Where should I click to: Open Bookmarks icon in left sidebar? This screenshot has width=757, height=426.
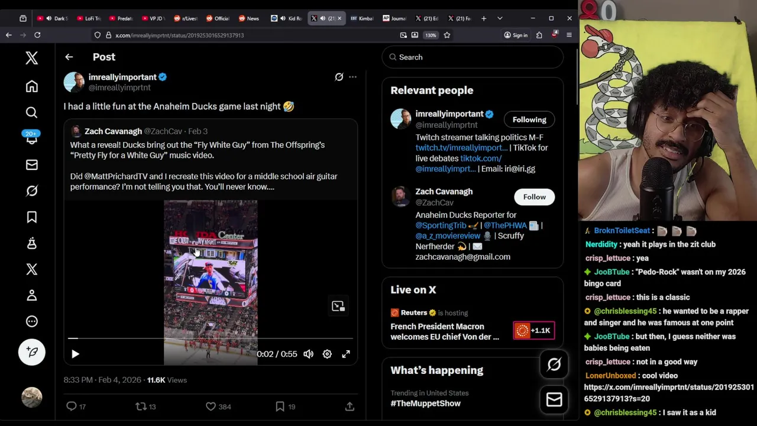[x=32, y=217]
